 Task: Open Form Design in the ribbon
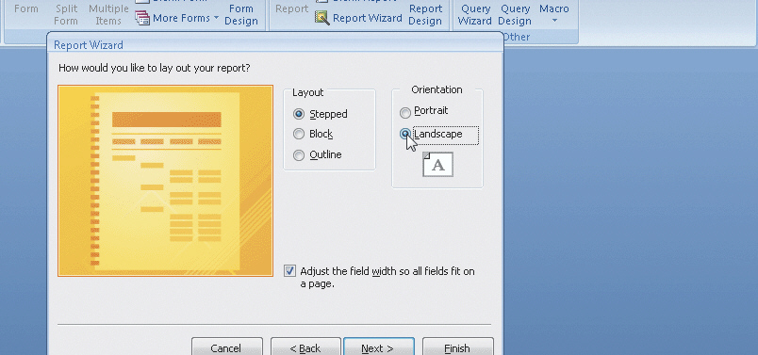(240, 14)
